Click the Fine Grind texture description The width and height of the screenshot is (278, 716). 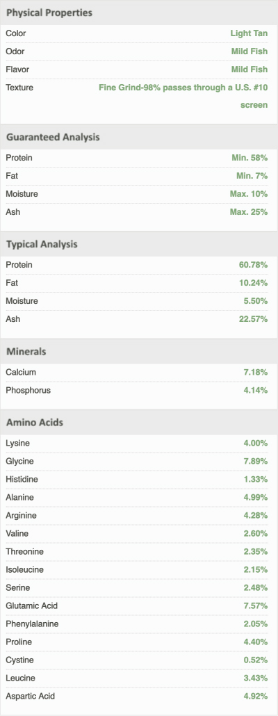(x=183, y=96)
